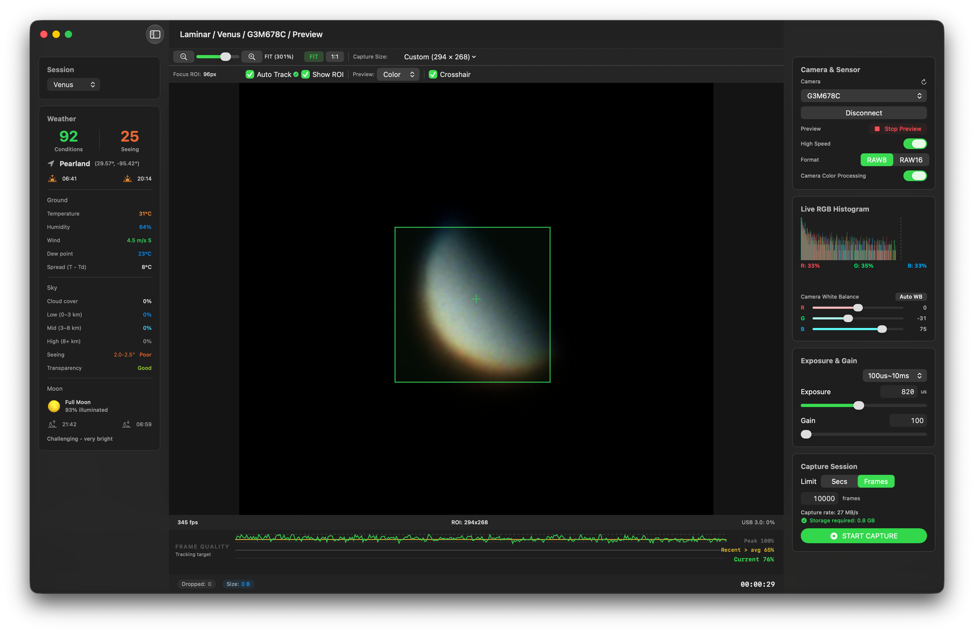This screenshot has width=974, height=633.
Task: Click the camera refresh icon
Action: pos(923,82)
